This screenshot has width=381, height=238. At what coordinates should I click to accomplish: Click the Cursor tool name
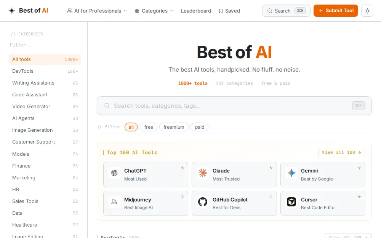pos(309,200)
